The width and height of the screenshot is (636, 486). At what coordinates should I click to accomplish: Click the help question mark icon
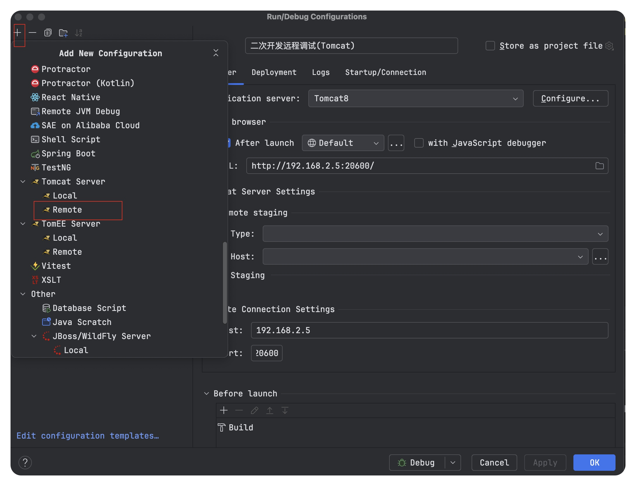pos(25,462)
